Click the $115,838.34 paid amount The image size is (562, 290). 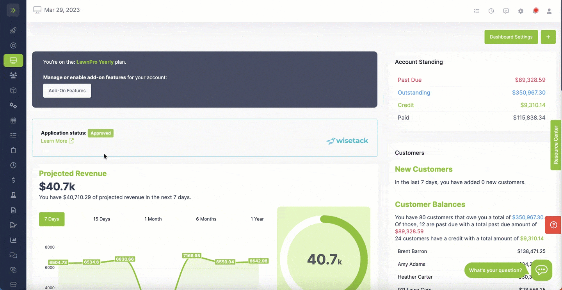529,118
